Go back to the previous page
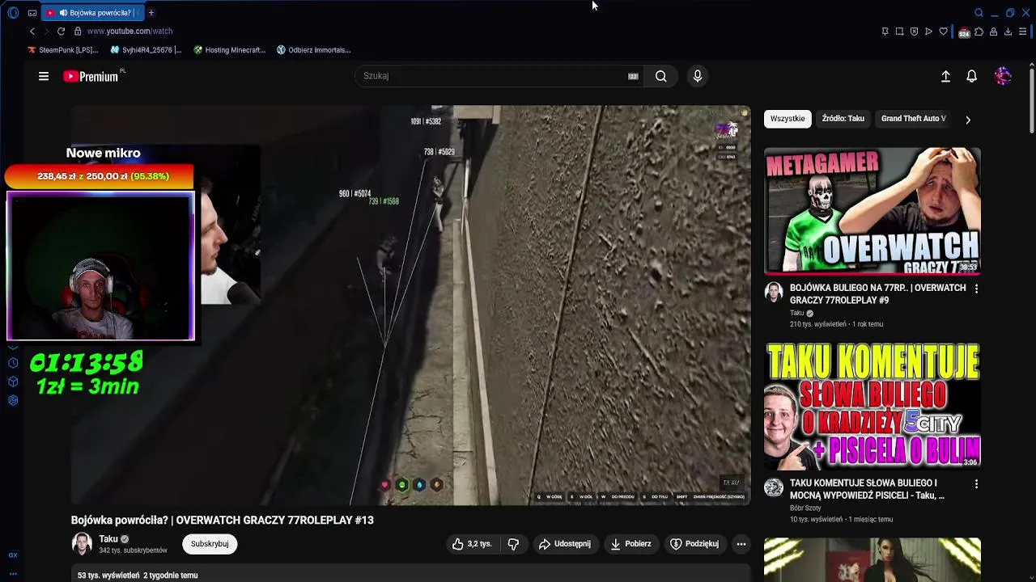 click(x=32, y=31)
